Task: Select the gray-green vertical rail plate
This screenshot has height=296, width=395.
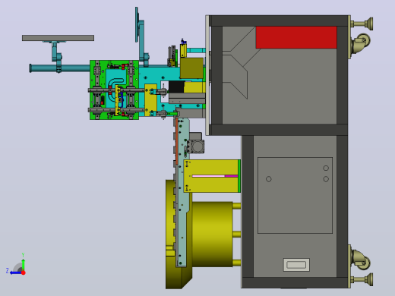Action: point(182,192)
